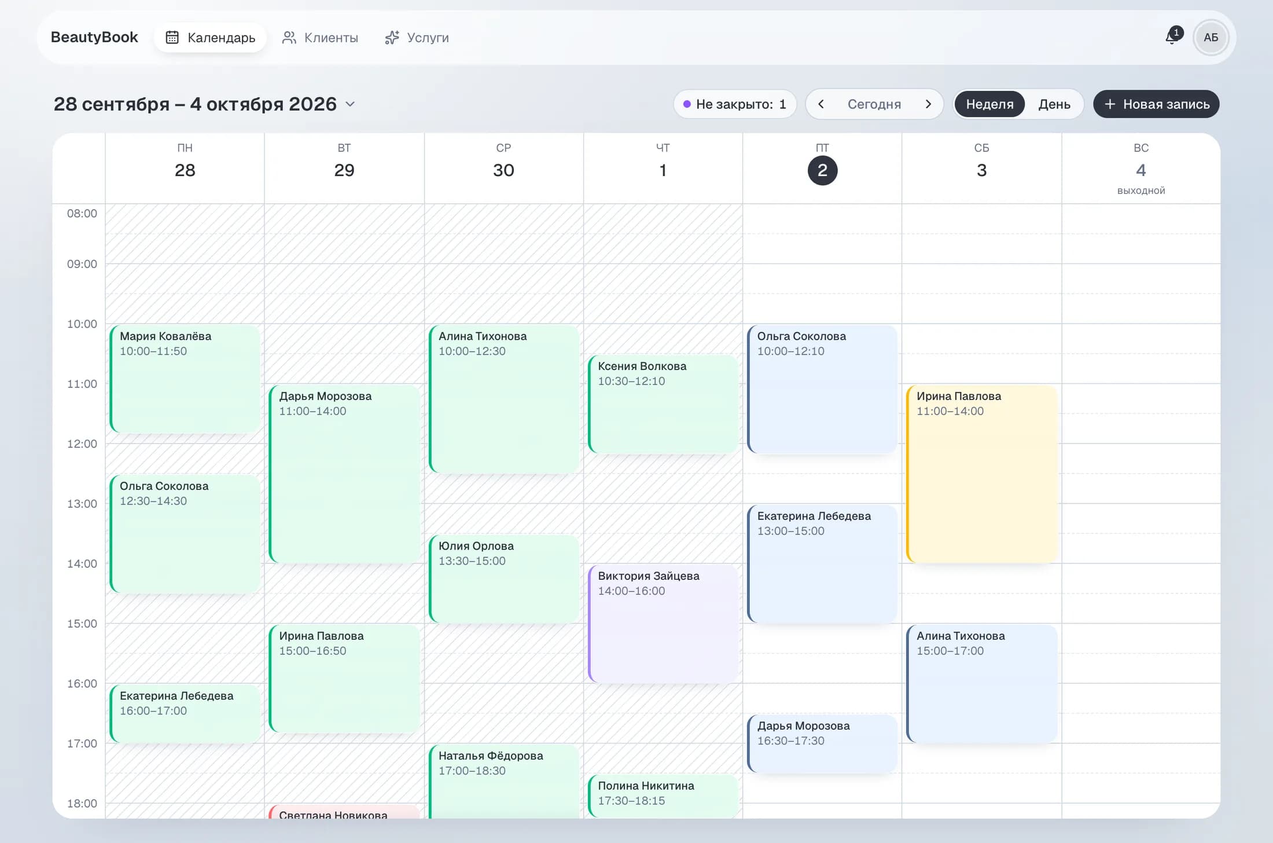The height and width of the screenshot is (843, 1273).
Task: Expand the date range dropdown chevron
Action: (350, 104)
